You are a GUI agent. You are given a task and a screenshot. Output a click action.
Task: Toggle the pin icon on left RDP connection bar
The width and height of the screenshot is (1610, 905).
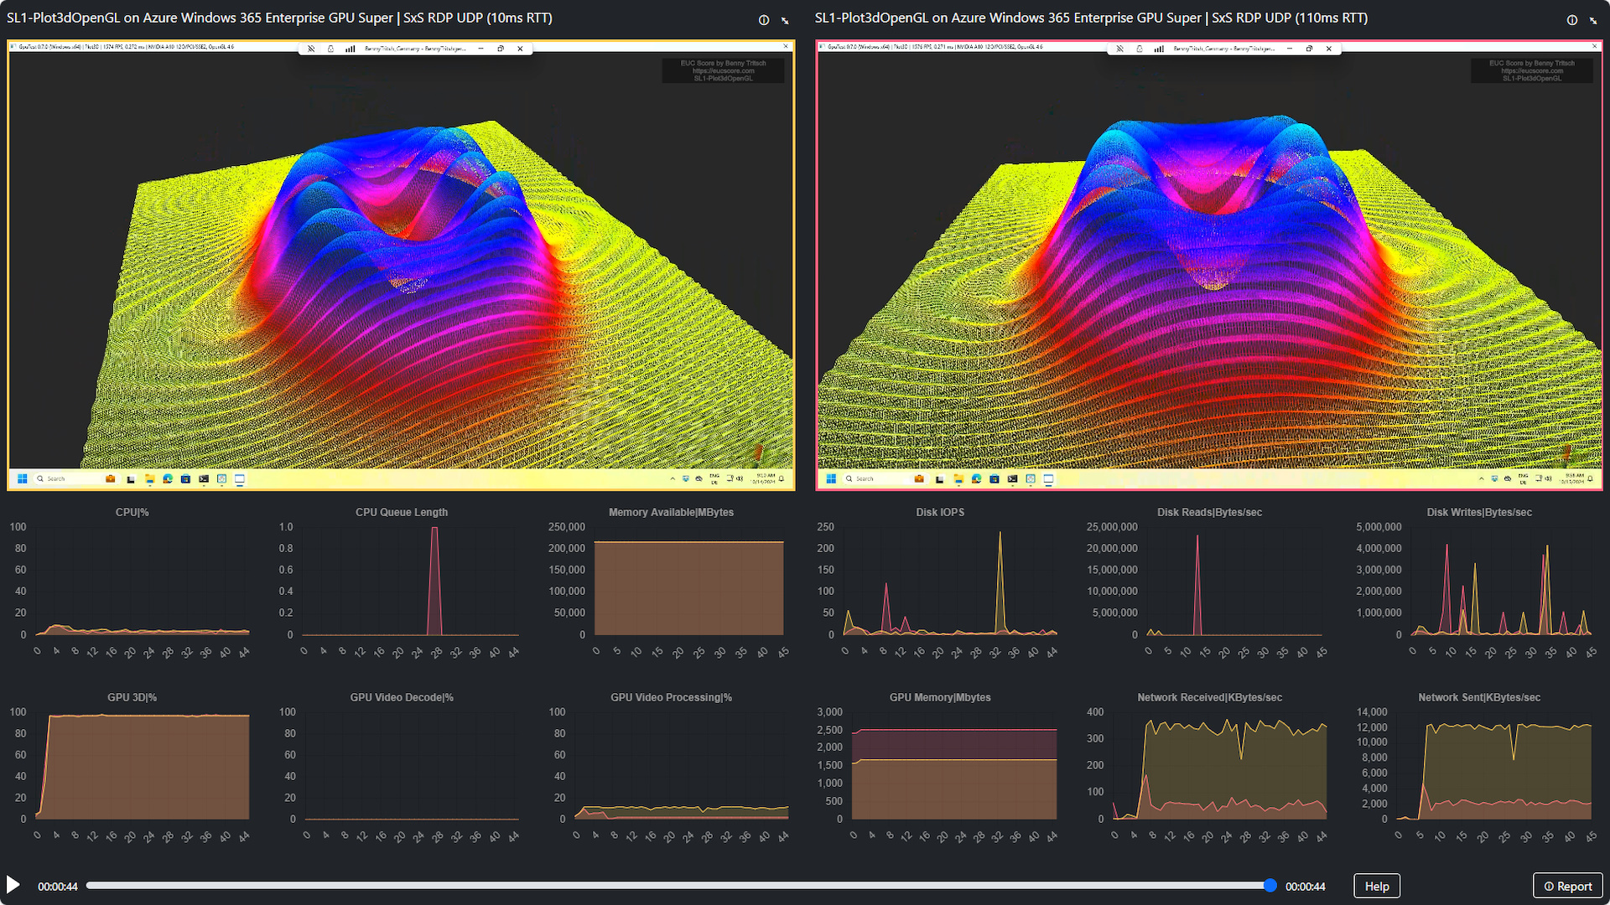(311, 49)
